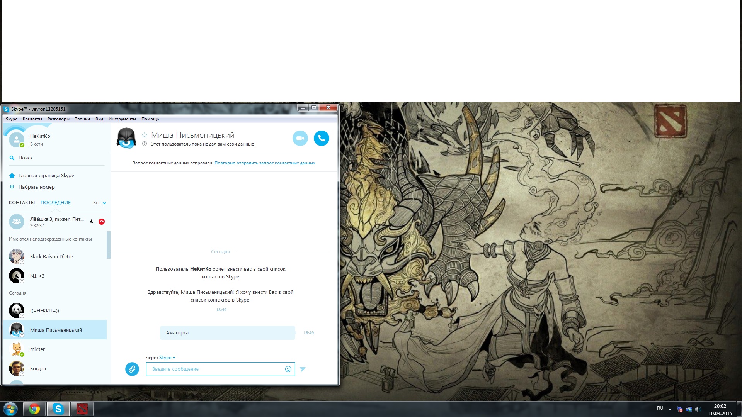
Task: Select Миша Письменицький in the recent list
Action: [55, 330]
